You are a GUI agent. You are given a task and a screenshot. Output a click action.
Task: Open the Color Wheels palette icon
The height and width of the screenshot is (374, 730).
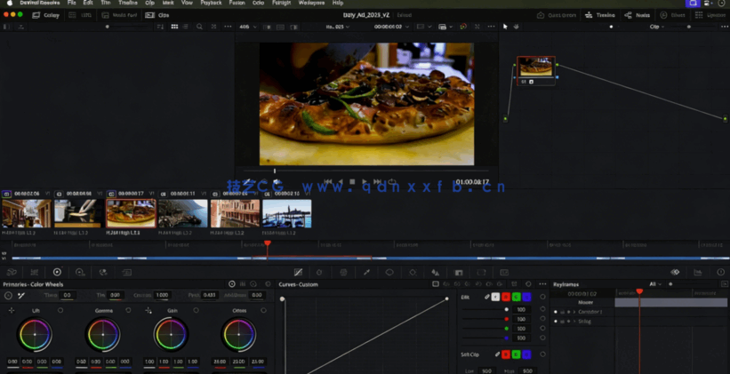[57, 272]
